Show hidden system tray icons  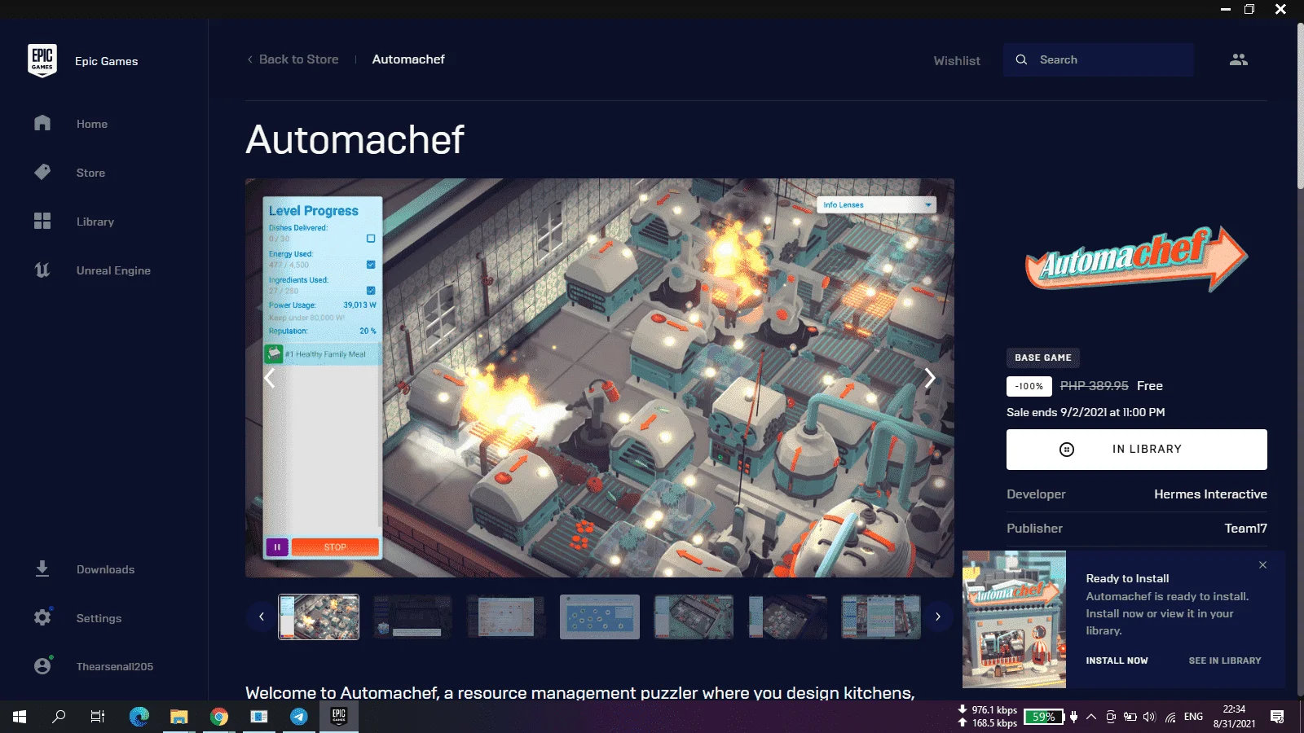1091,717
